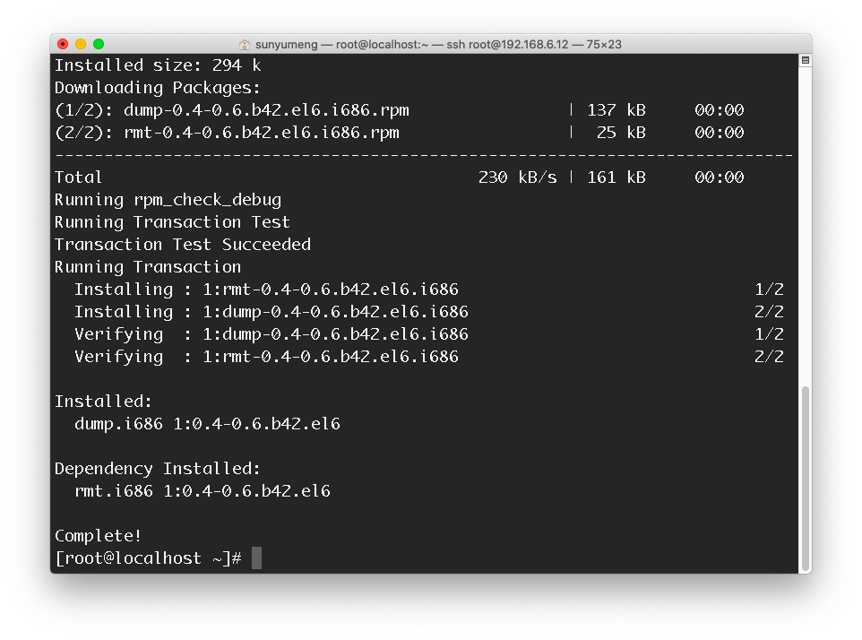Click '(1/2): dump-0.4-0.6.b42.el6.i686.rpm' text

232,110
